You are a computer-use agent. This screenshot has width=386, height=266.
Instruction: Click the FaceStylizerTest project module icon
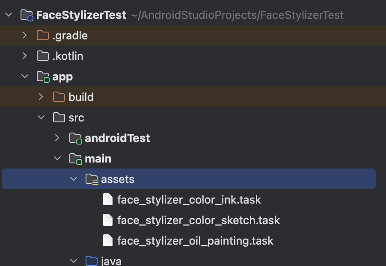[27, 15]
